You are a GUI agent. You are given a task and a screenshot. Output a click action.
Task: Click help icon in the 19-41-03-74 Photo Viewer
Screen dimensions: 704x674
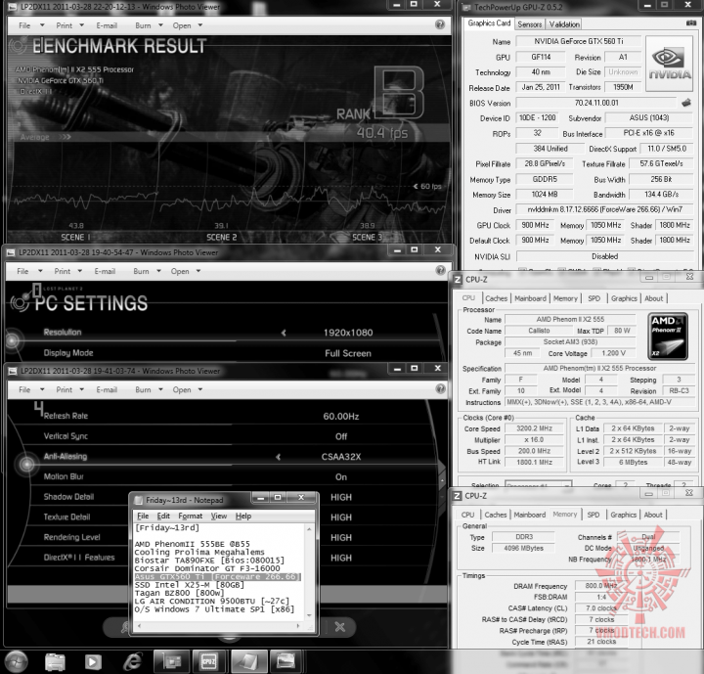click(x=440, y=388)
